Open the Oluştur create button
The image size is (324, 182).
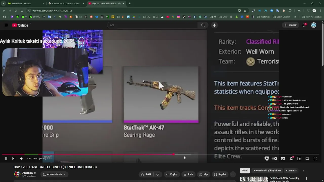coord(290,25)
